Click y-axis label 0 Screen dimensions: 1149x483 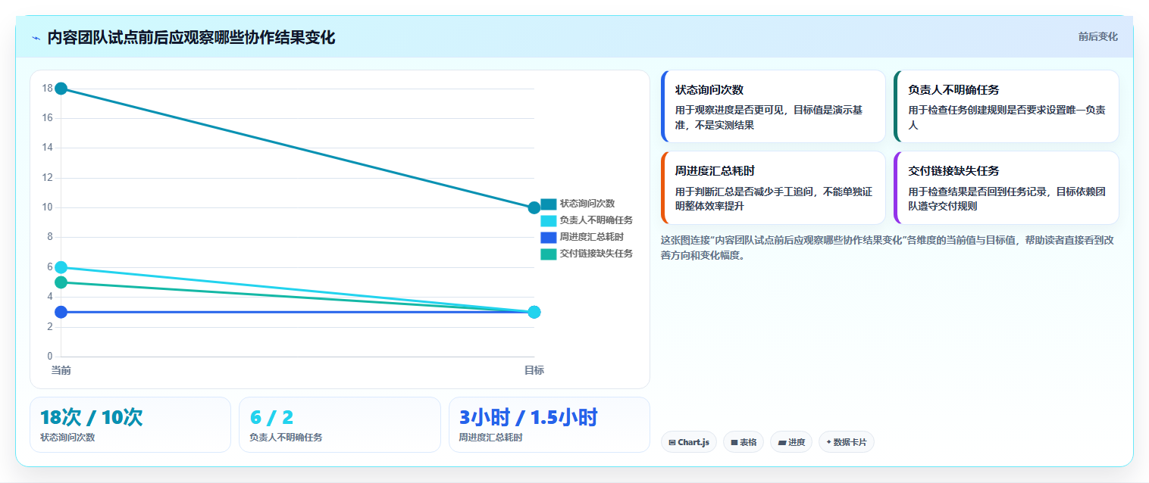pyautogui.click(x=50, y=356)
